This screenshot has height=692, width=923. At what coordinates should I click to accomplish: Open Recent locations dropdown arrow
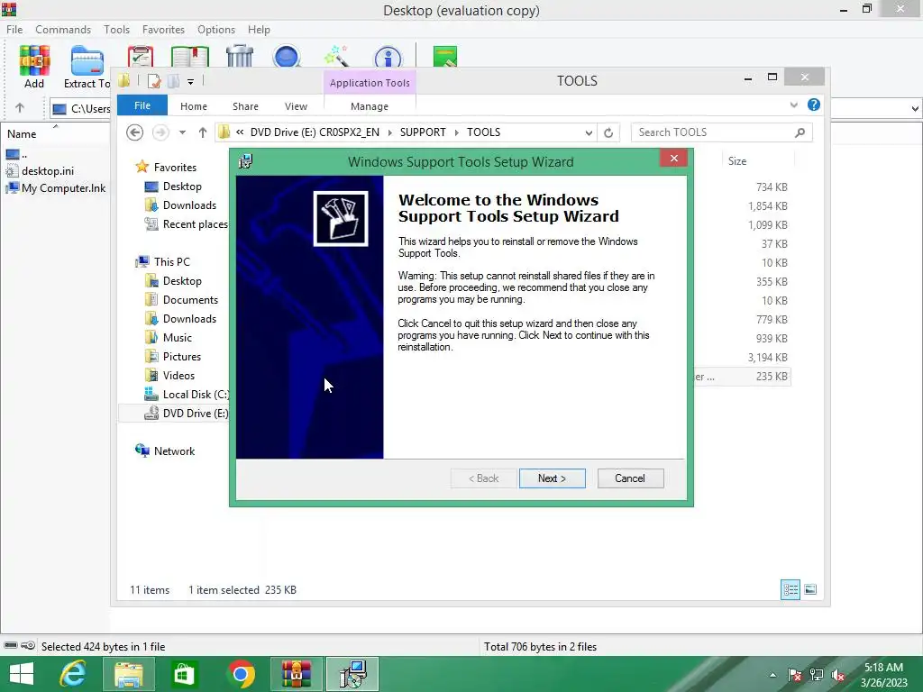182,132
